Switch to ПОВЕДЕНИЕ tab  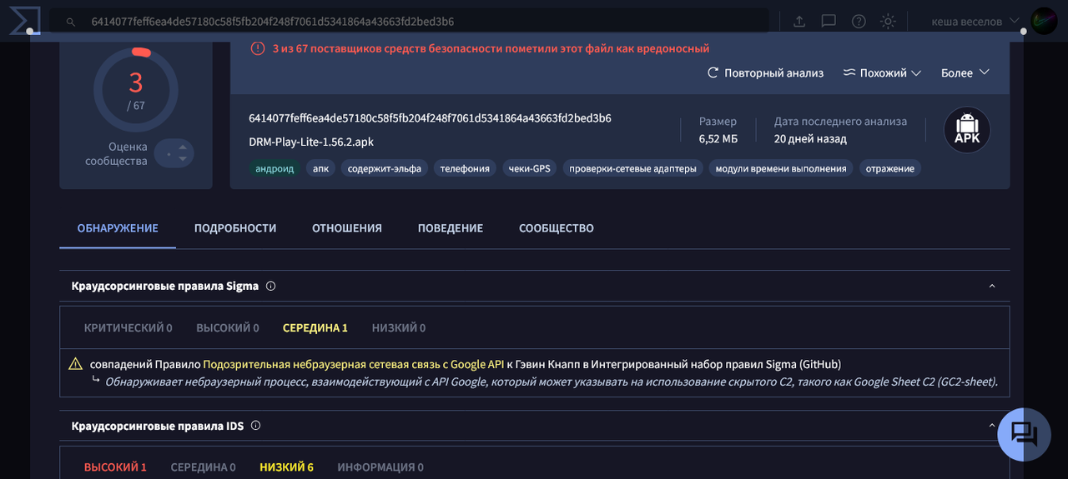tap(451, 228)
